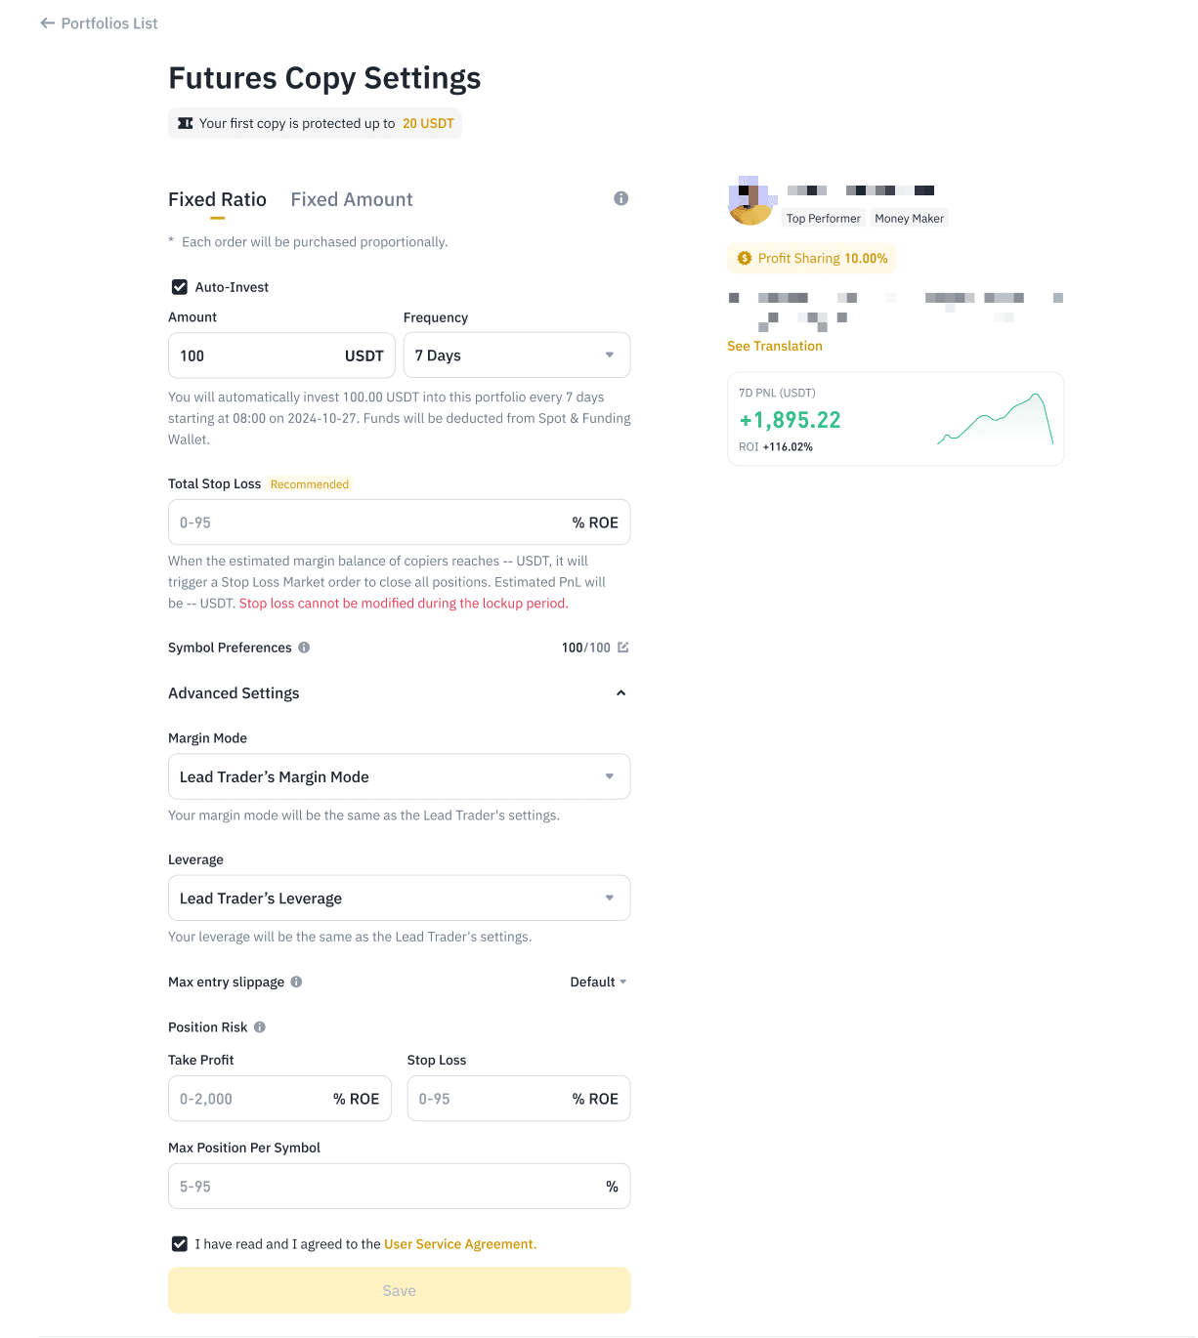Open the Margin Mode dropdown

pos(399,776)
